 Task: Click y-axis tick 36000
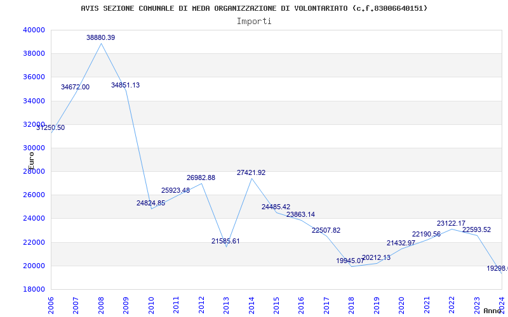(34, 77)
